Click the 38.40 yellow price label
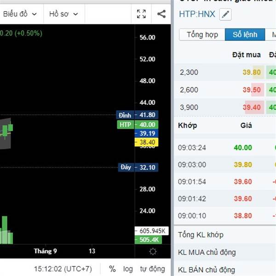Image resolution: width=276 pixels, height=276 pixels. click(x=146, y=142)
